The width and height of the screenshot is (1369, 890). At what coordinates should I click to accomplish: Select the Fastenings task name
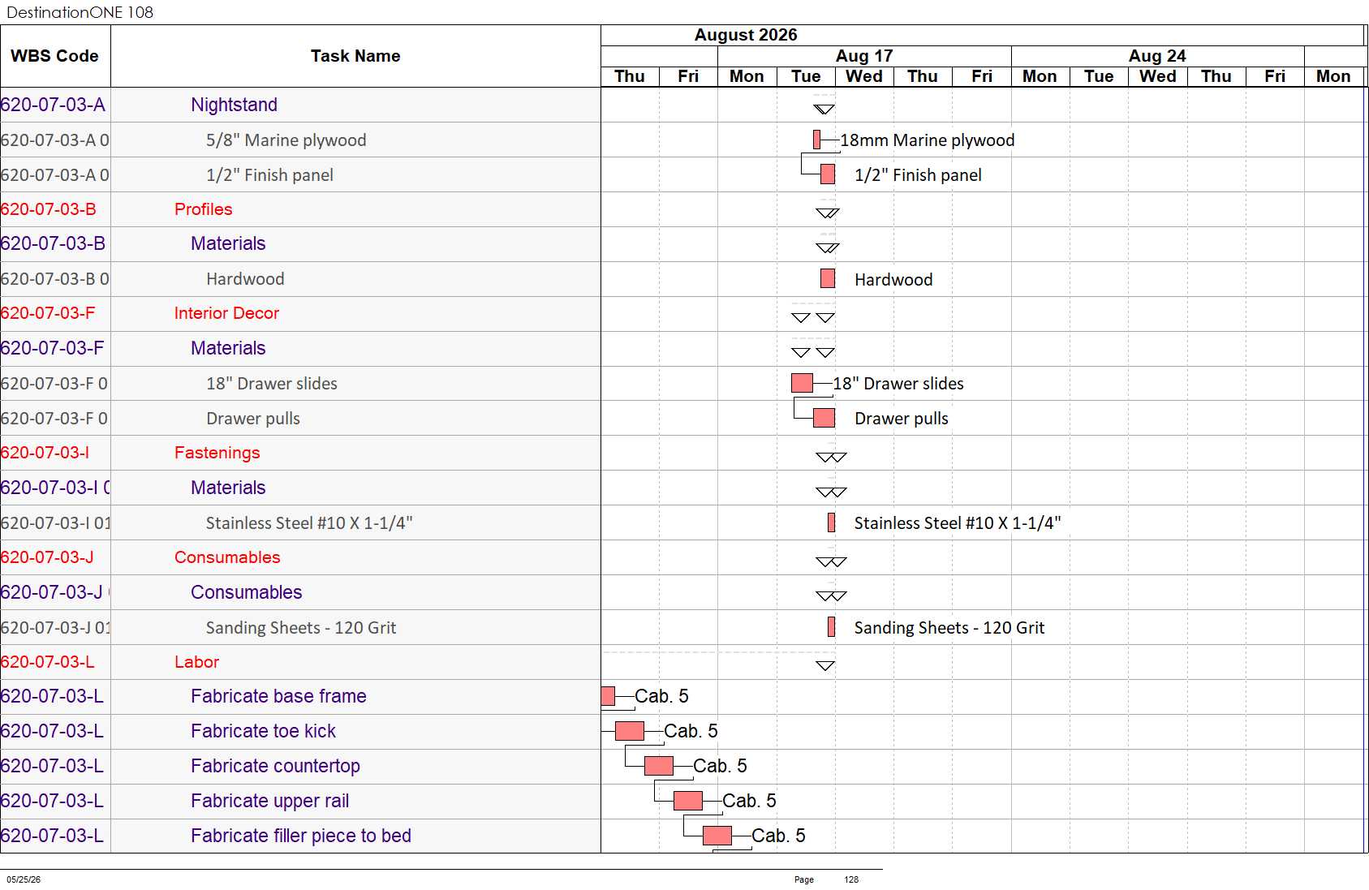[217, 453]
